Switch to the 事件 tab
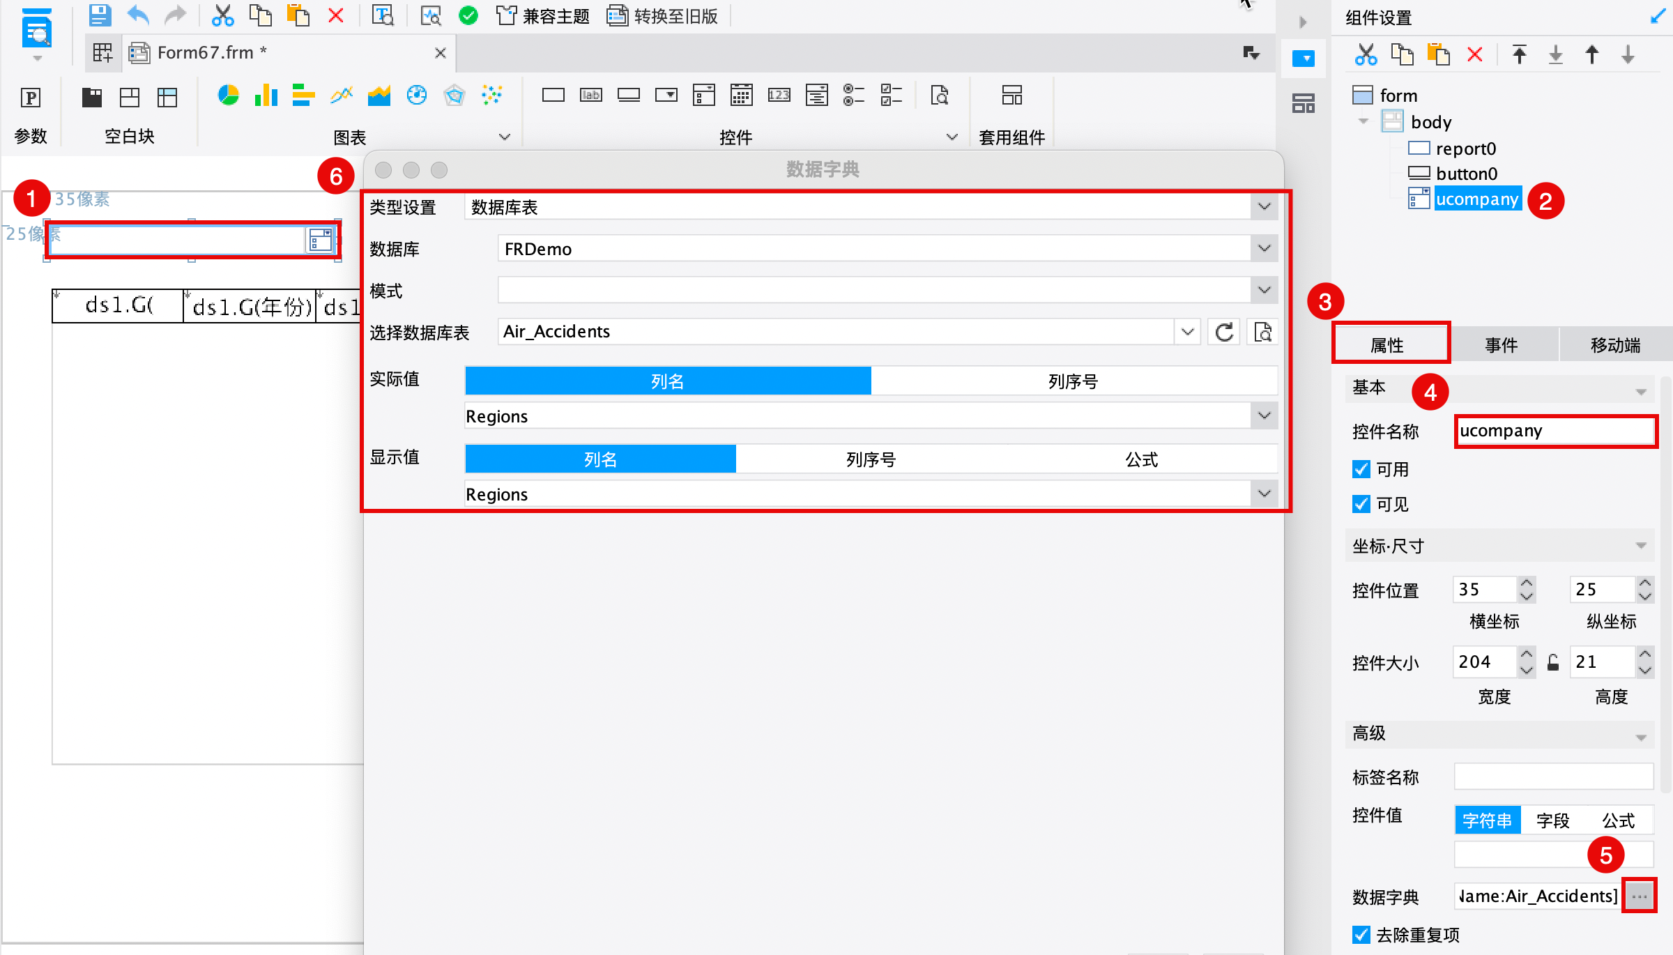The height and width of the screenshot is (955, 1673). tap(1501, 345)
